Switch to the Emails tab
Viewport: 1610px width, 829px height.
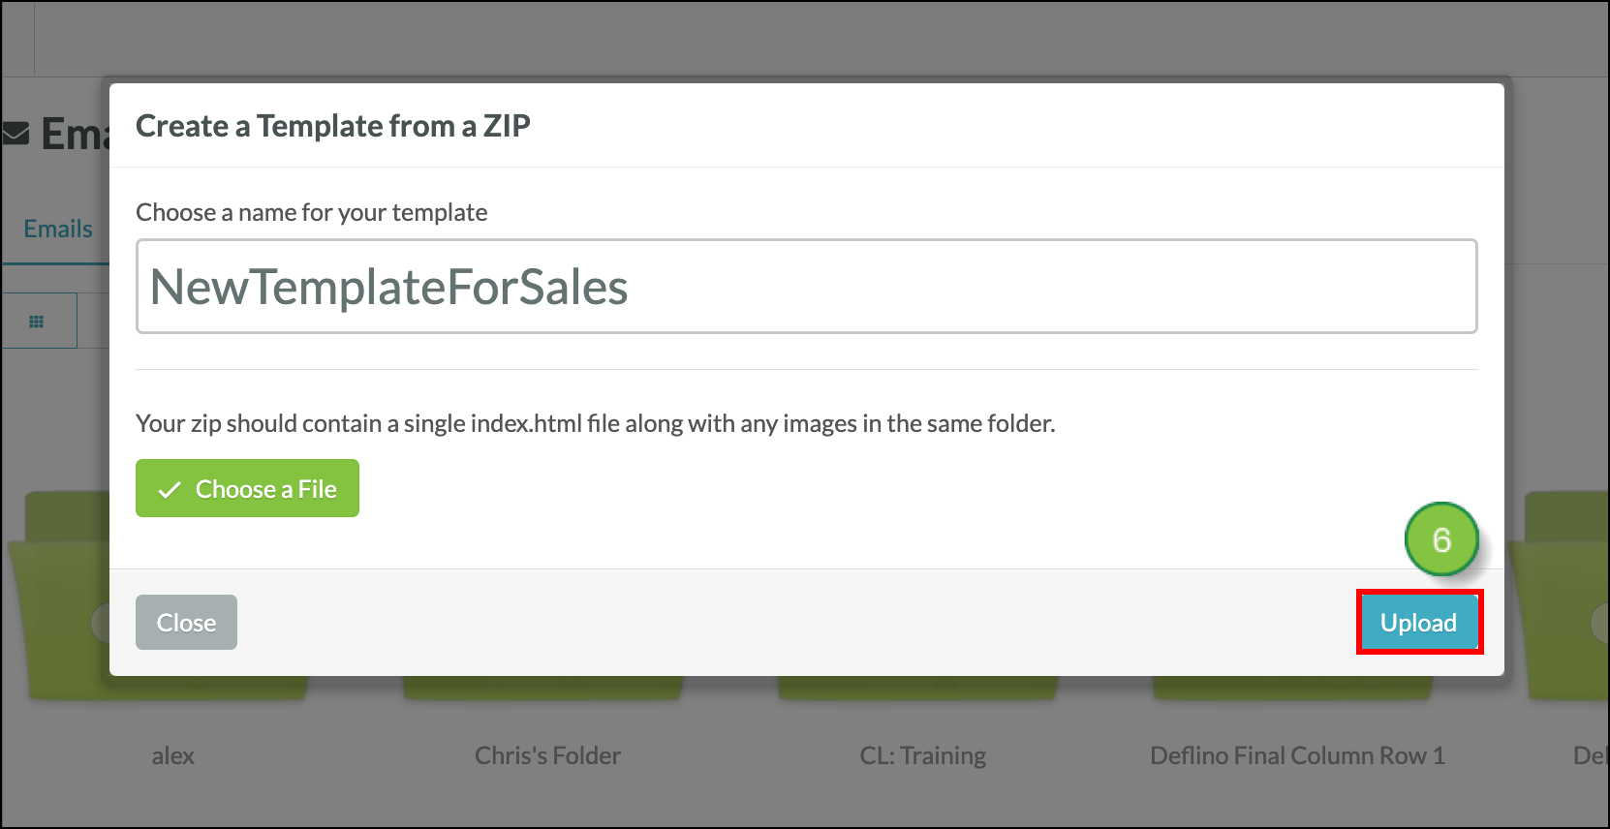[58, 229]
